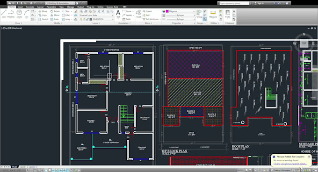Click the Group tool

pos(199,14)
